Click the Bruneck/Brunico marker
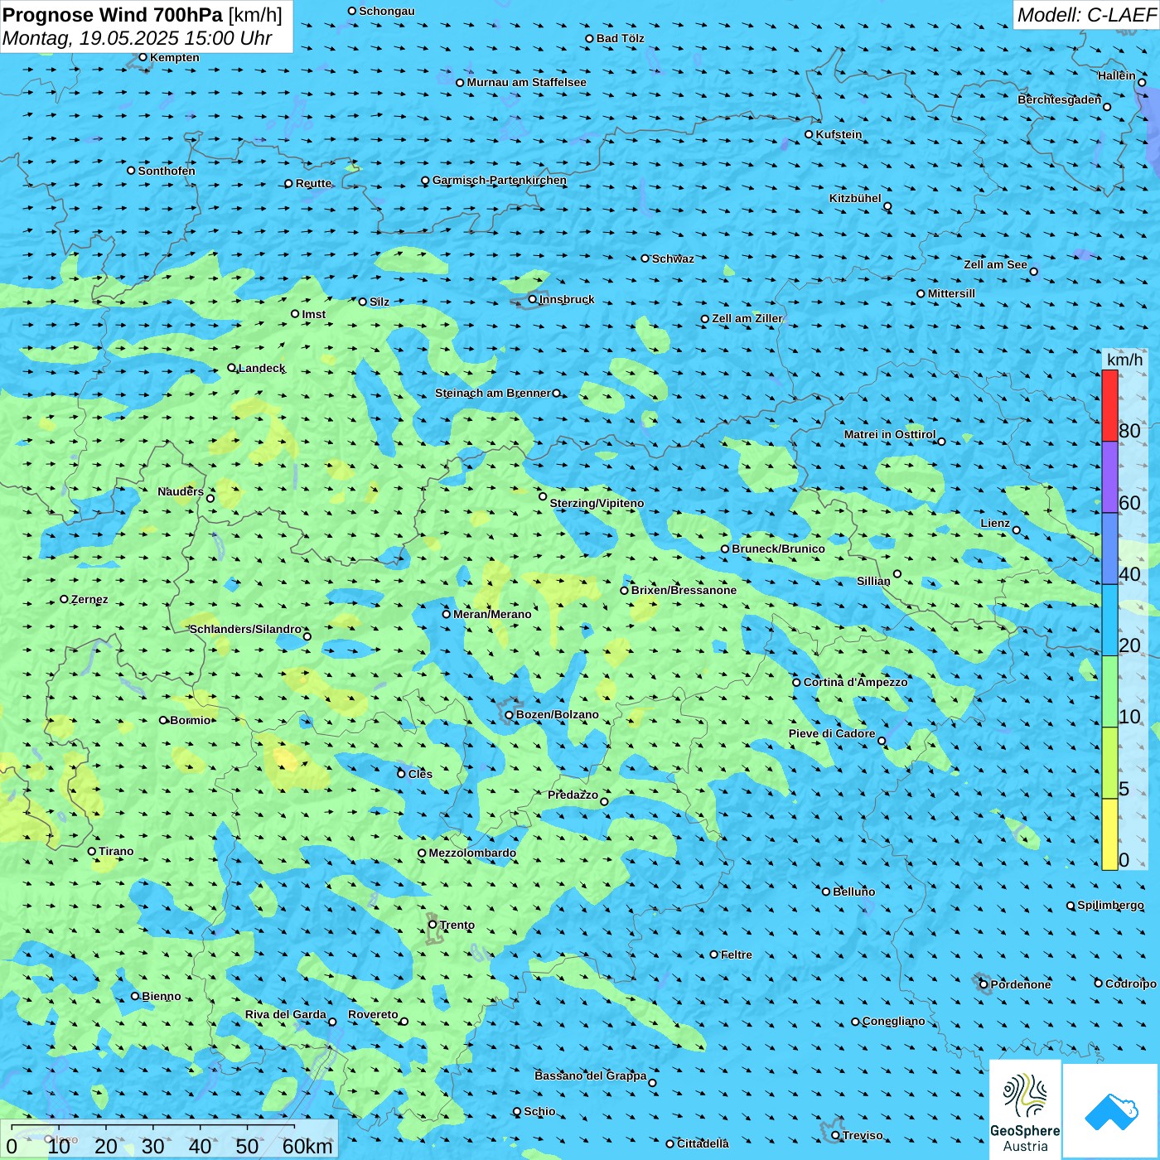 click(725, 549)
